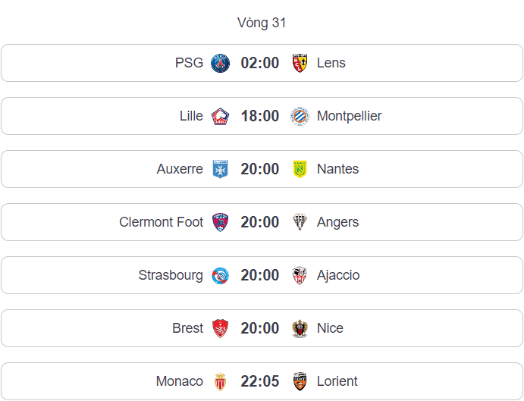Open the PSG team name link
This screenshot has height=401, width=524.
pyautogui.click(x=189, y=63)
